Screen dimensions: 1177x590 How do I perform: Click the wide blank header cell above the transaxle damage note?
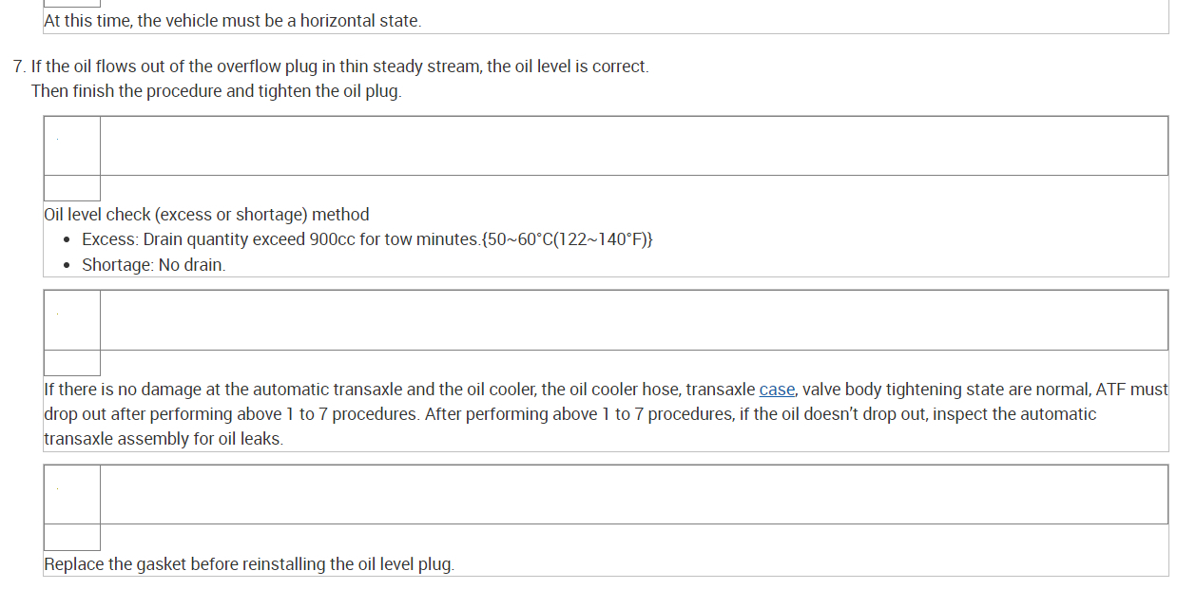[x=633, y=320]
